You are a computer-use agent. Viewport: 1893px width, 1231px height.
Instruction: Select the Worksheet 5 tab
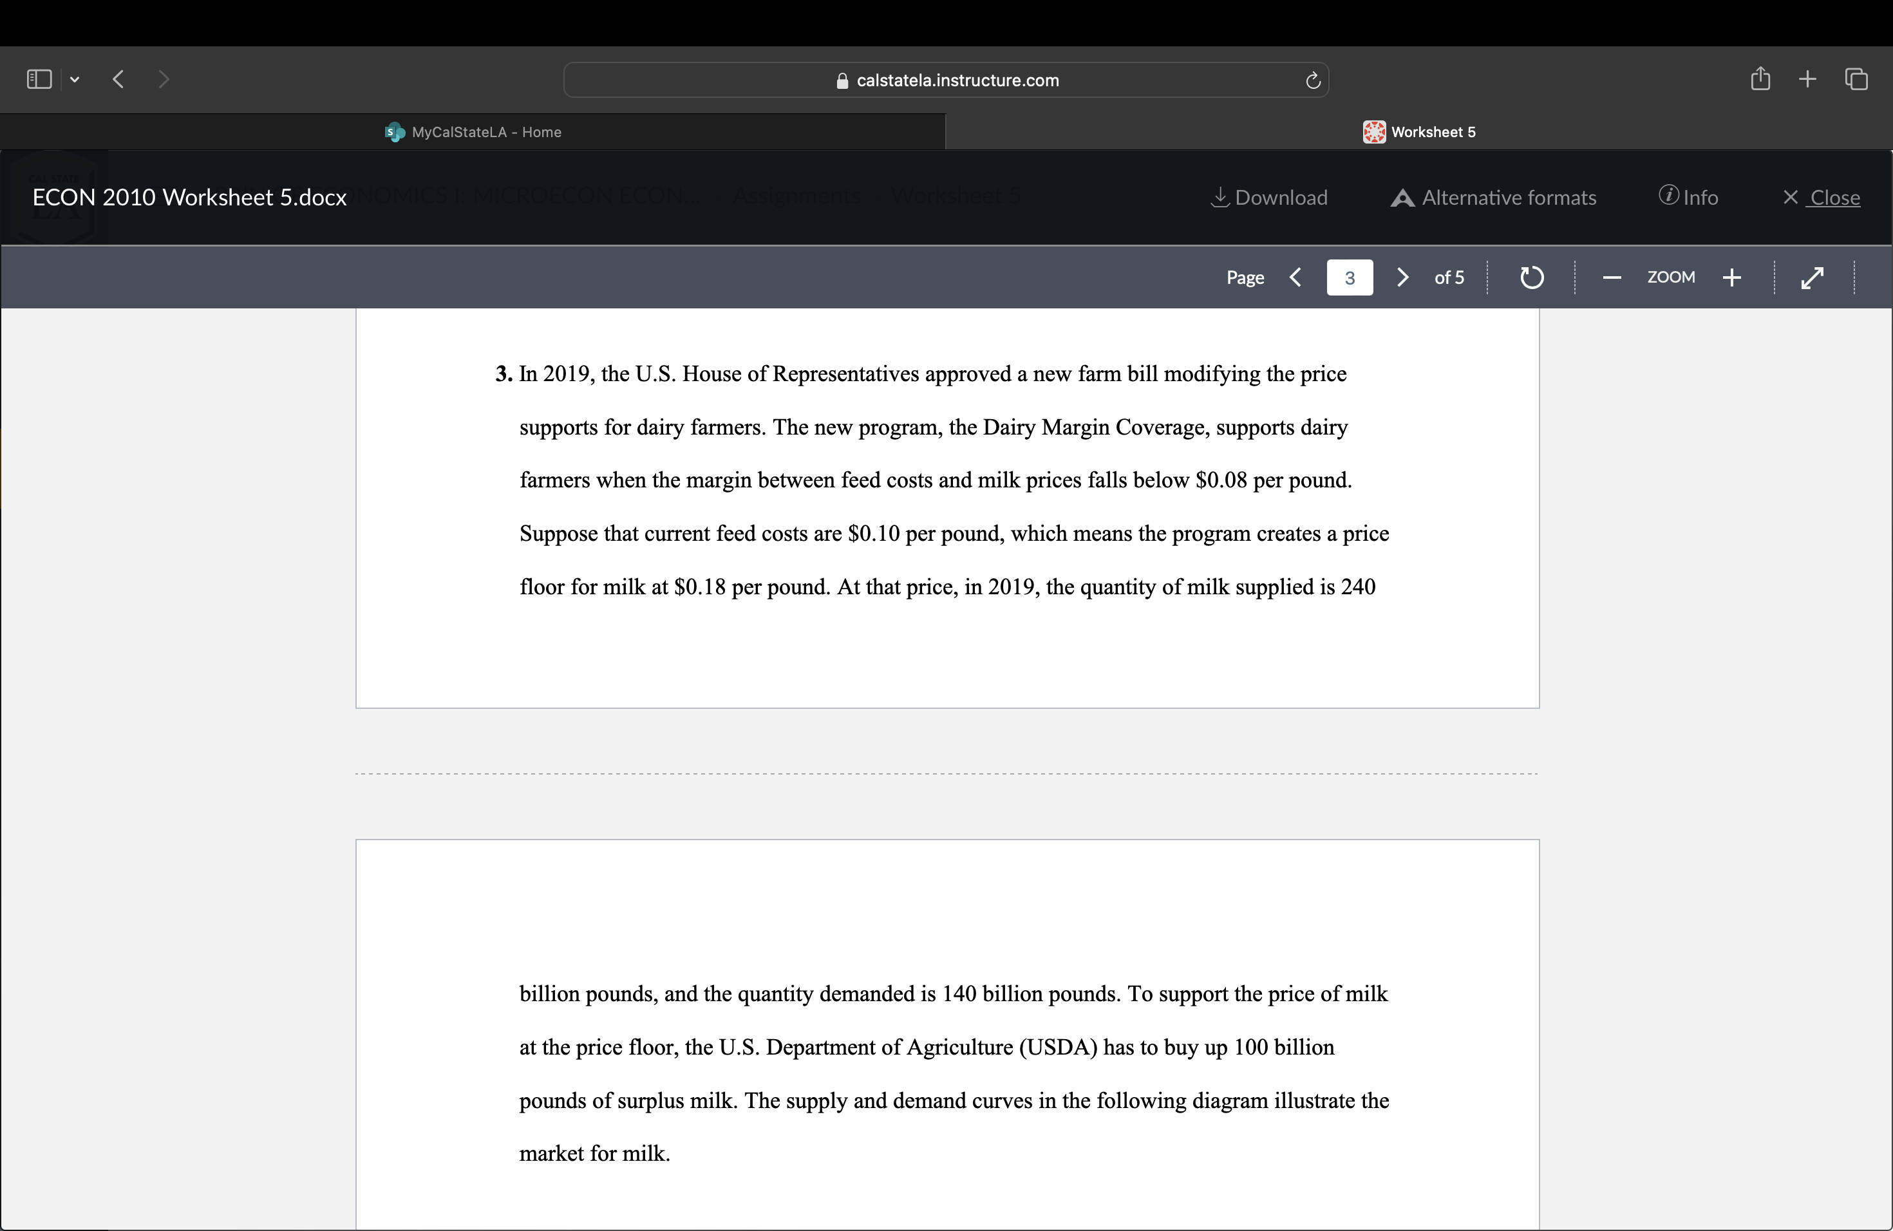(1429, 132)
